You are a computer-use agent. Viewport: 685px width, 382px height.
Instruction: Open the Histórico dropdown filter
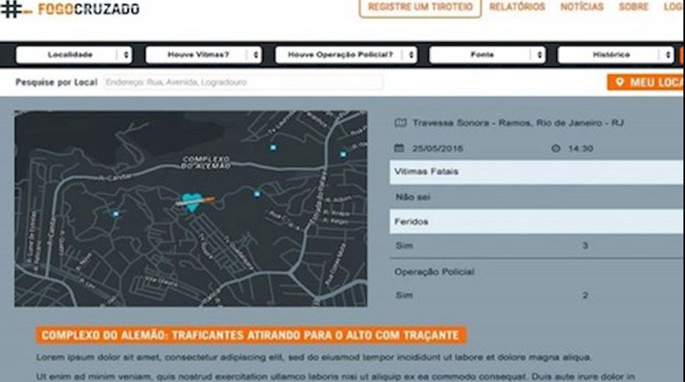(616, 55)
